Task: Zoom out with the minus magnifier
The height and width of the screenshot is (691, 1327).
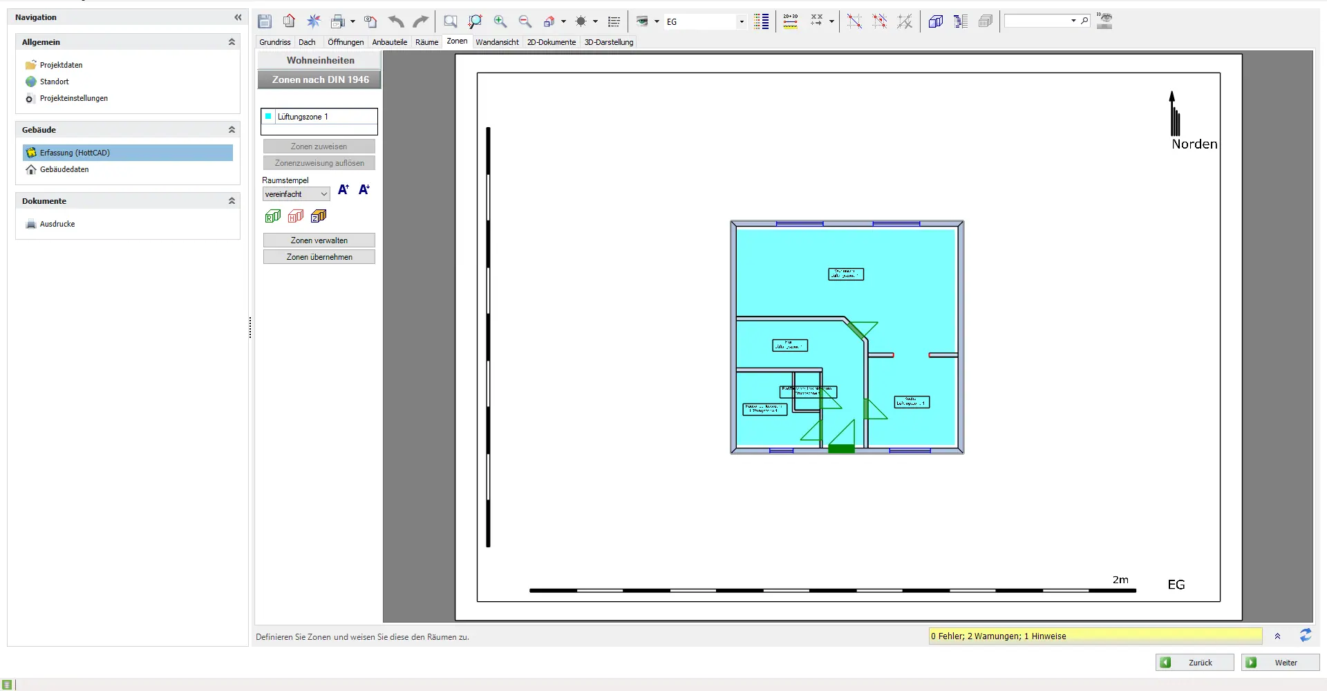Action: [x=525, y=21]
